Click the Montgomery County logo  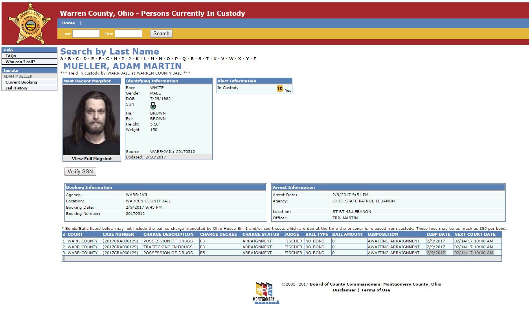coord(266,293)
